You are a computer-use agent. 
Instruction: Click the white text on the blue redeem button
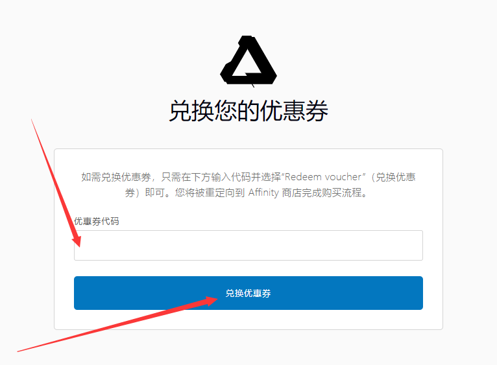[x=248, y=293]
